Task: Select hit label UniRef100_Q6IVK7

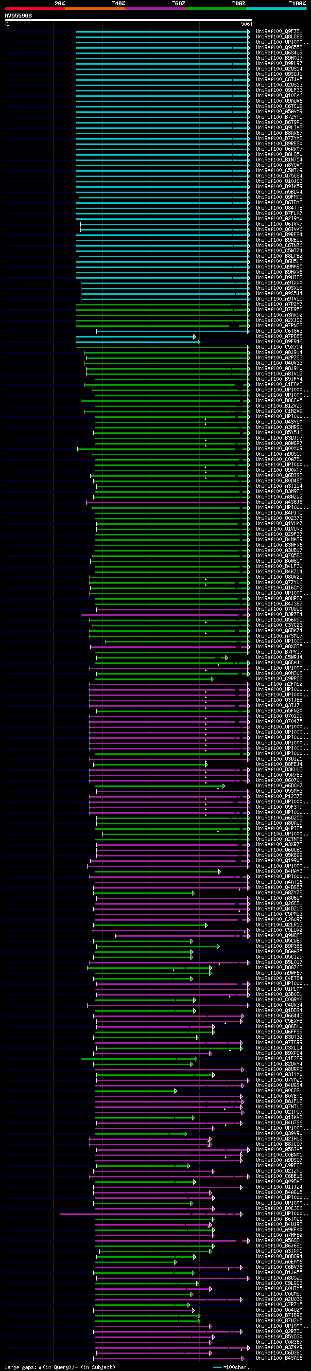Action: pos(278,224)
